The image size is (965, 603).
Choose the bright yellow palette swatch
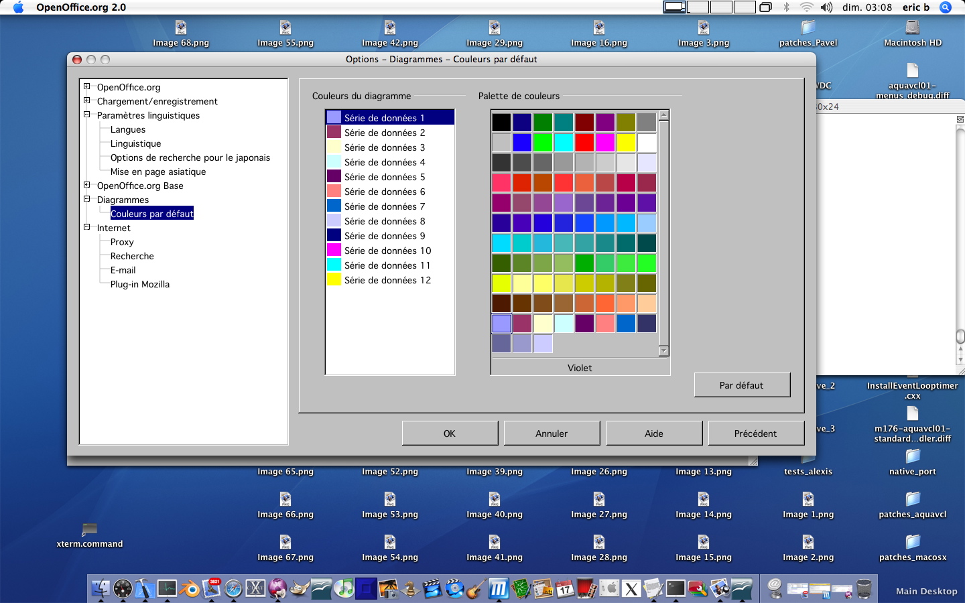click(626, 143)
